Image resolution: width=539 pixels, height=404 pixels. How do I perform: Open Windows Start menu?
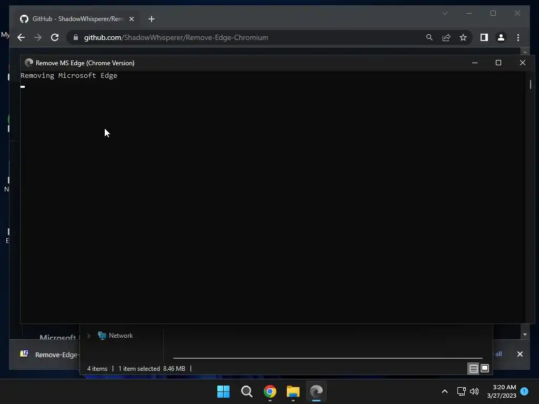223,391
